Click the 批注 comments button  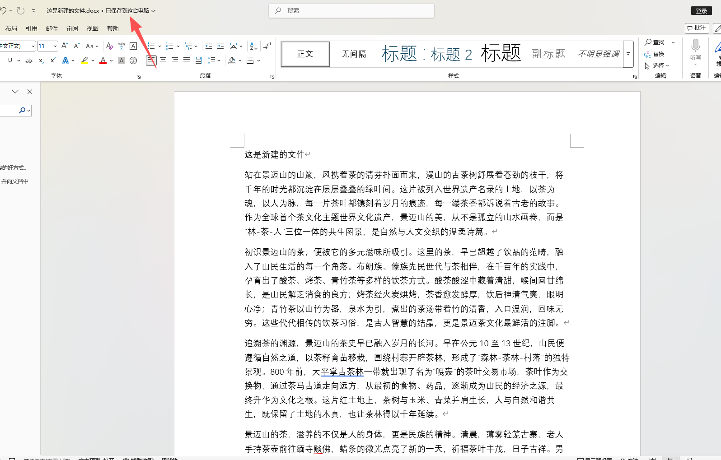click(697, 28)
